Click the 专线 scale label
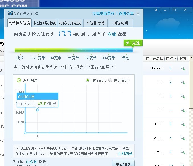 click(x=126, y=58)
